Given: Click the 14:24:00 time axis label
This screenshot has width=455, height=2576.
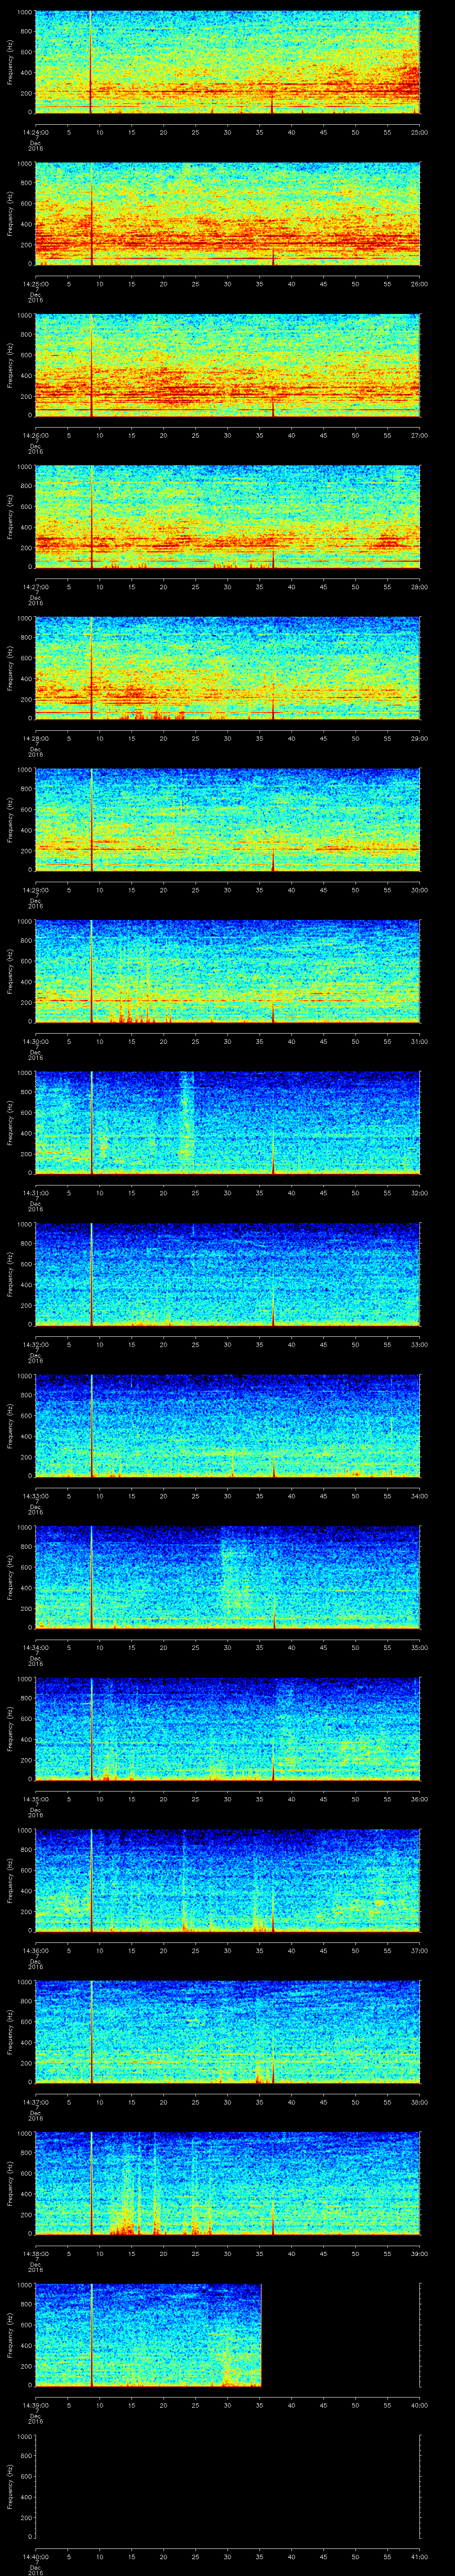Looking at the screenshot, I should pos(35,131).
